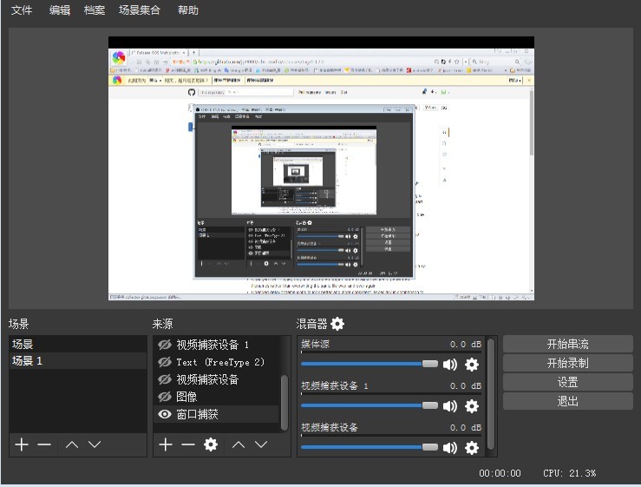Move the selected scene down with chevron

pos(95,444)
